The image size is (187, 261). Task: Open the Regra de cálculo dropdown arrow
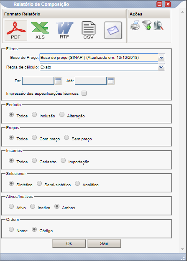click(x=161, y=67)
